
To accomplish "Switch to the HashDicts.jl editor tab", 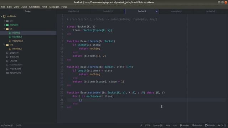I will 74,11.
